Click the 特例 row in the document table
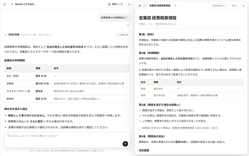This screenshot has height=156, width=249. coord(191,95)
